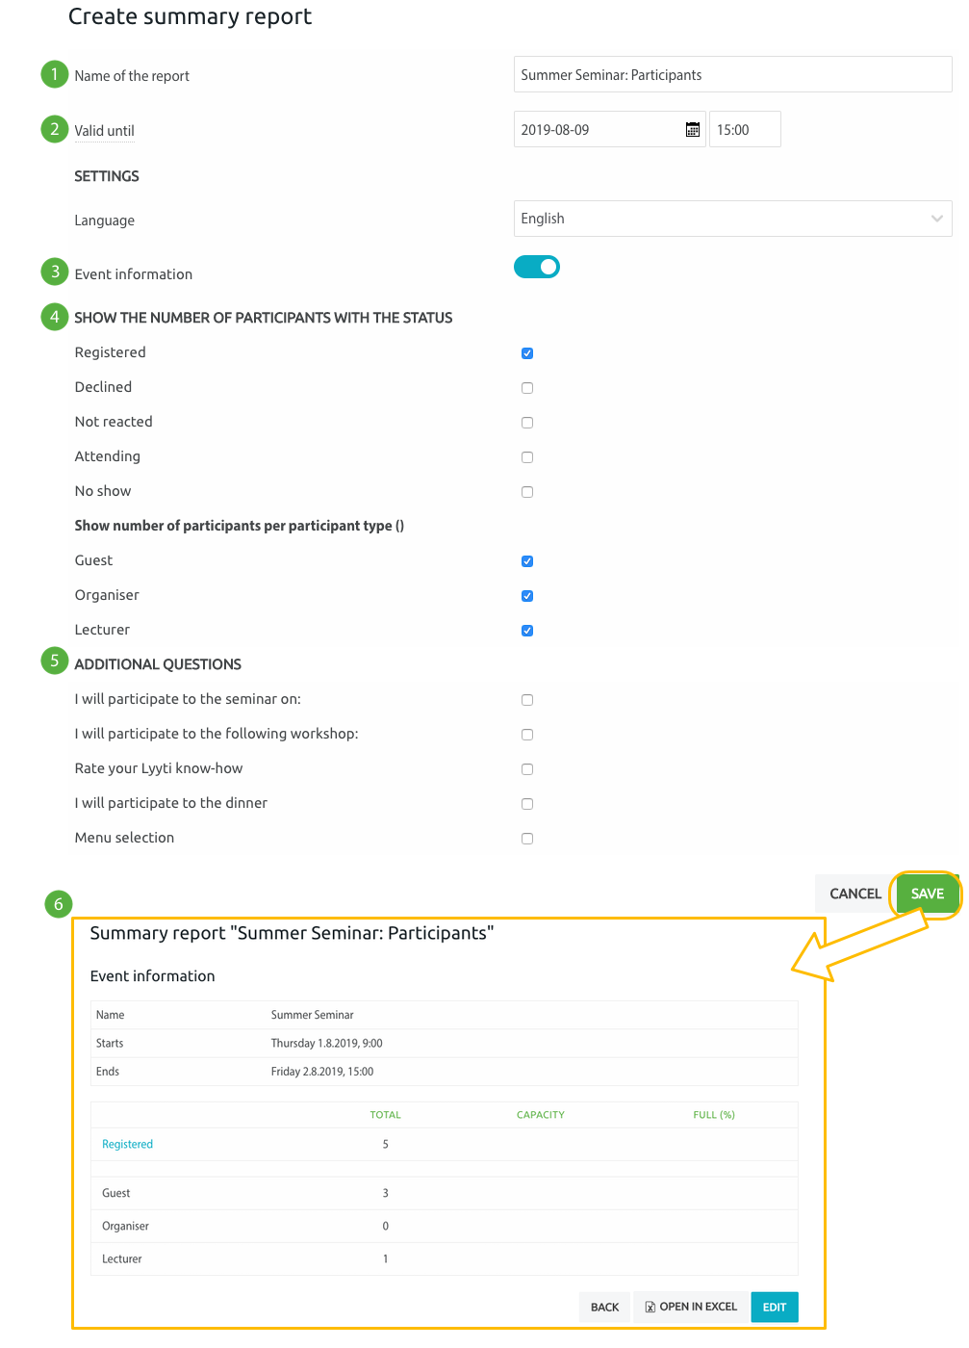
Task: Enable the Declined status checkbox
Action: (x=527, y=388)
